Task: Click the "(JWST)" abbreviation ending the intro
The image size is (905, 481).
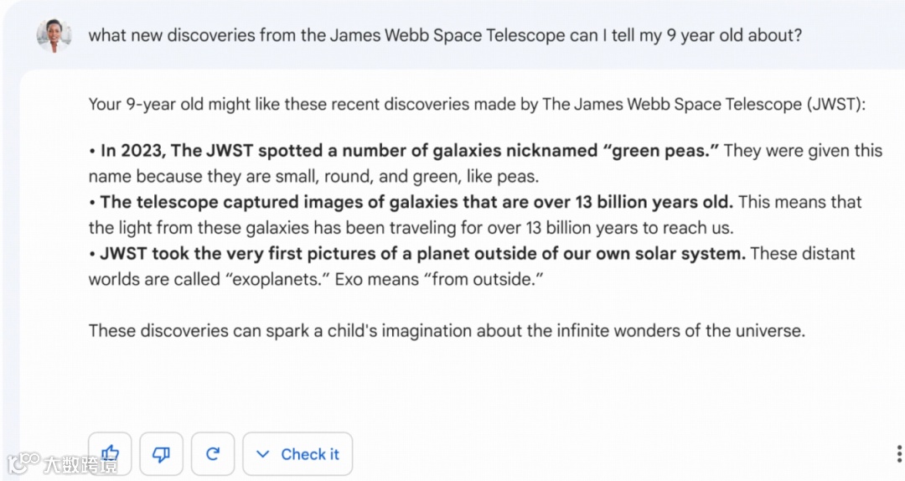Action: click(835, 105)
